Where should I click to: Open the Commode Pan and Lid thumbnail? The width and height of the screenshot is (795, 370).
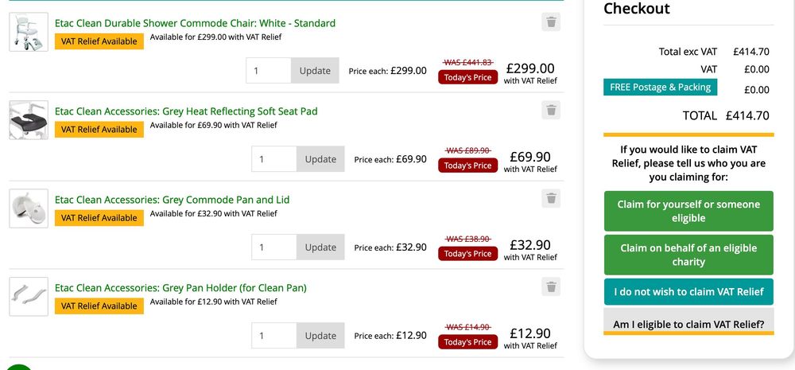(29, 208)
